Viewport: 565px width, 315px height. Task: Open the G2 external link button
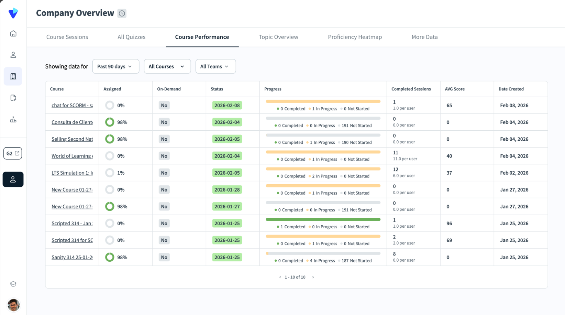tap(13, 153)
